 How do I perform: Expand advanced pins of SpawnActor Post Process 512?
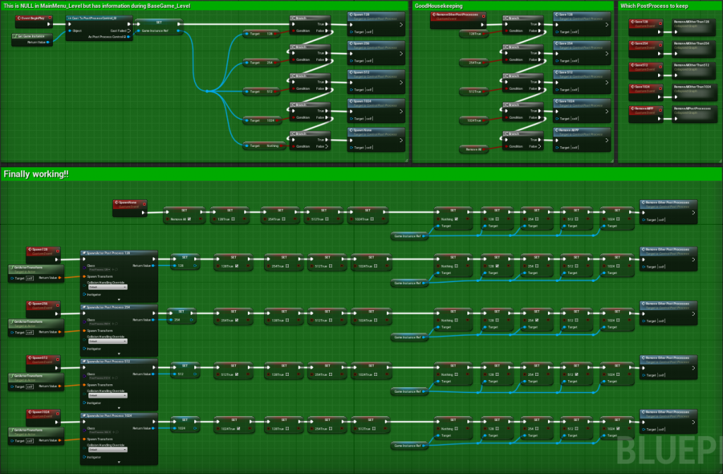[119, 408]
